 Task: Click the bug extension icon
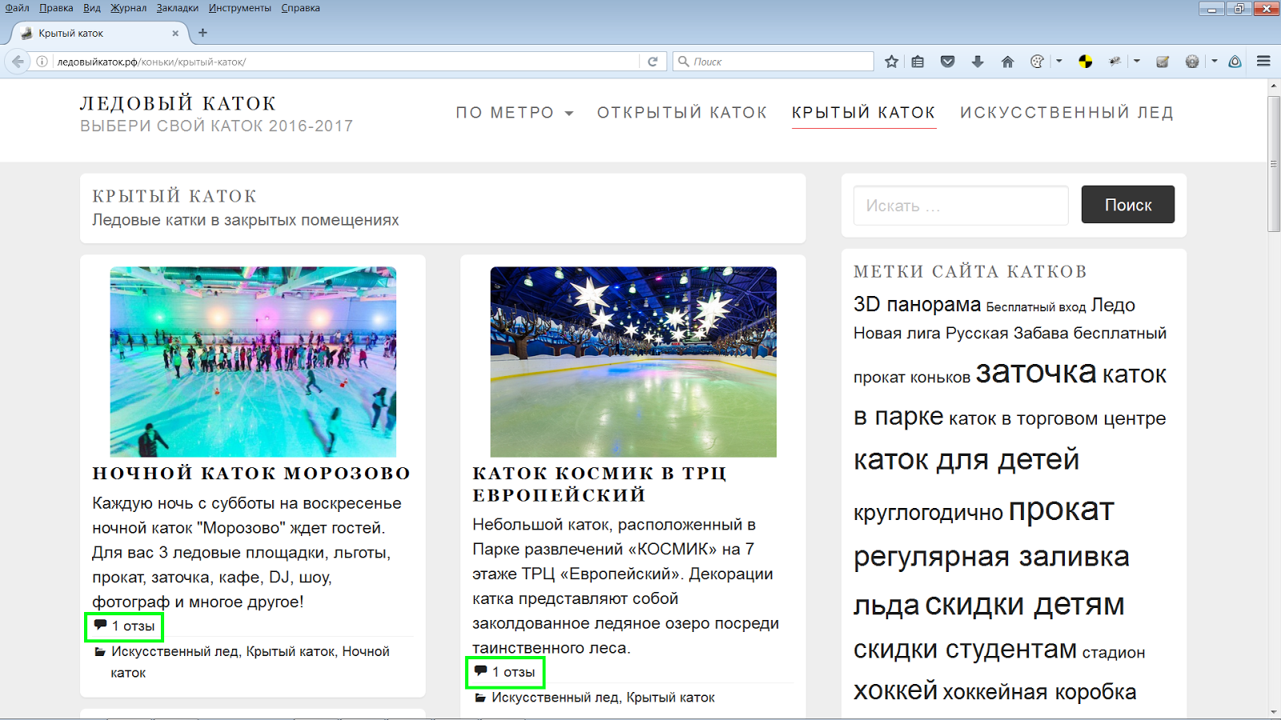pos(1114,62)
